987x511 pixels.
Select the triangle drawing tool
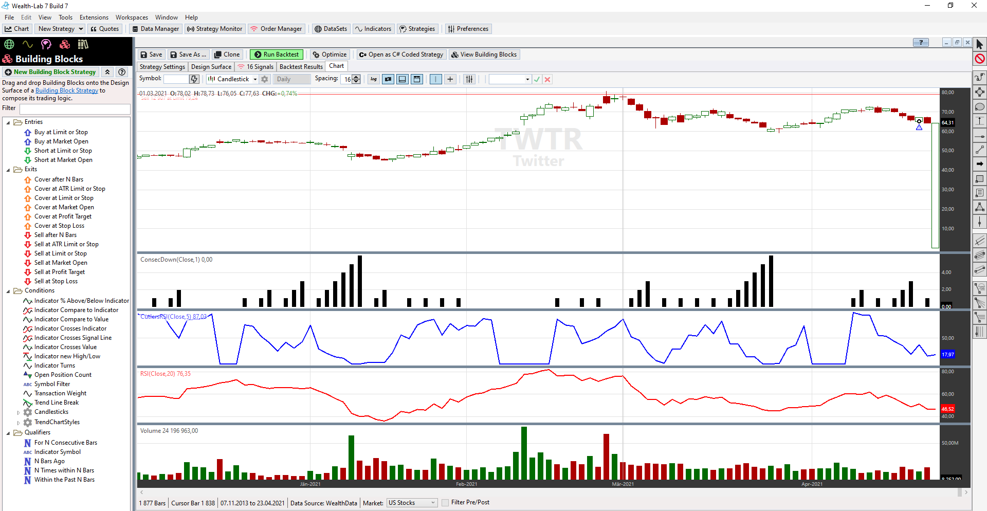coord(980,207)
